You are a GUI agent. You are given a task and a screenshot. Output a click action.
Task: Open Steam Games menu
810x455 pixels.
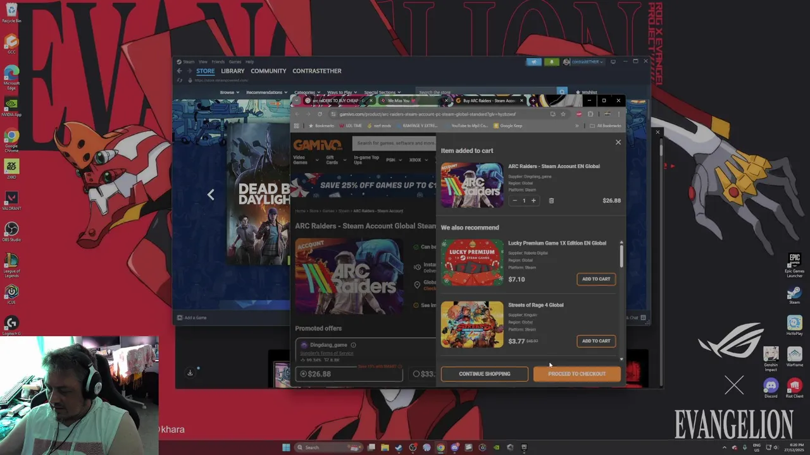235,62
